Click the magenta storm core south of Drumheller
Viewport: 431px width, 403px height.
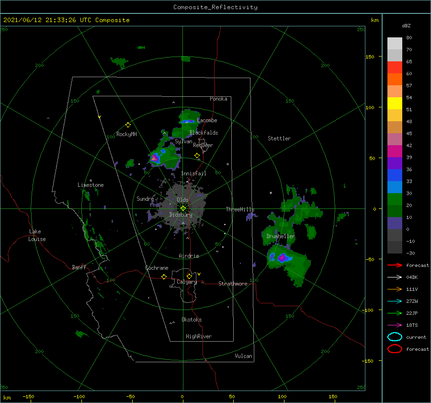coord(282,258)
